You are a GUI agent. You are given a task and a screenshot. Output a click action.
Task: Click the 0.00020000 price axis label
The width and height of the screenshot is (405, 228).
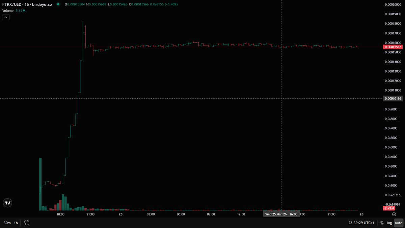393,5
